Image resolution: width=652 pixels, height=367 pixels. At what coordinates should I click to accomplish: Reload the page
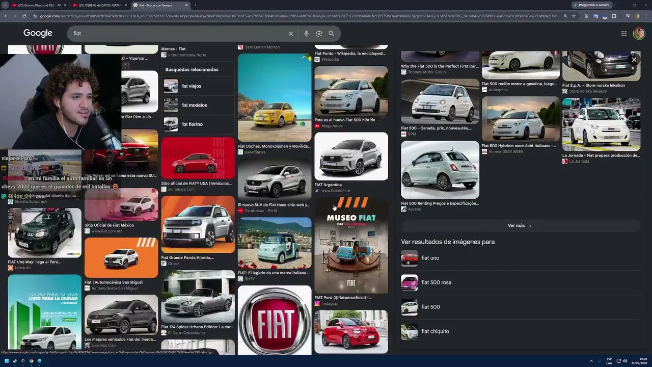point(24,16)
